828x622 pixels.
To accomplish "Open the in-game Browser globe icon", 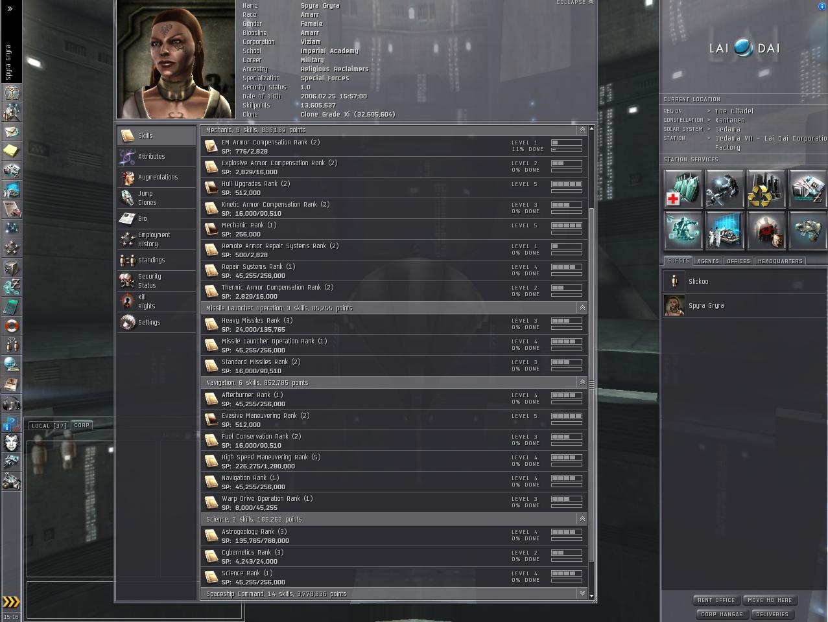I will pos(12,365).
